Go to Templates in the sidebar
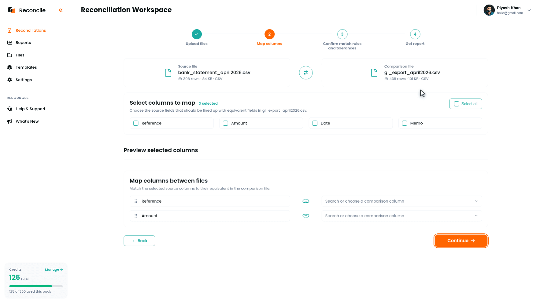The image size is (540, 303). coord(26,67)
